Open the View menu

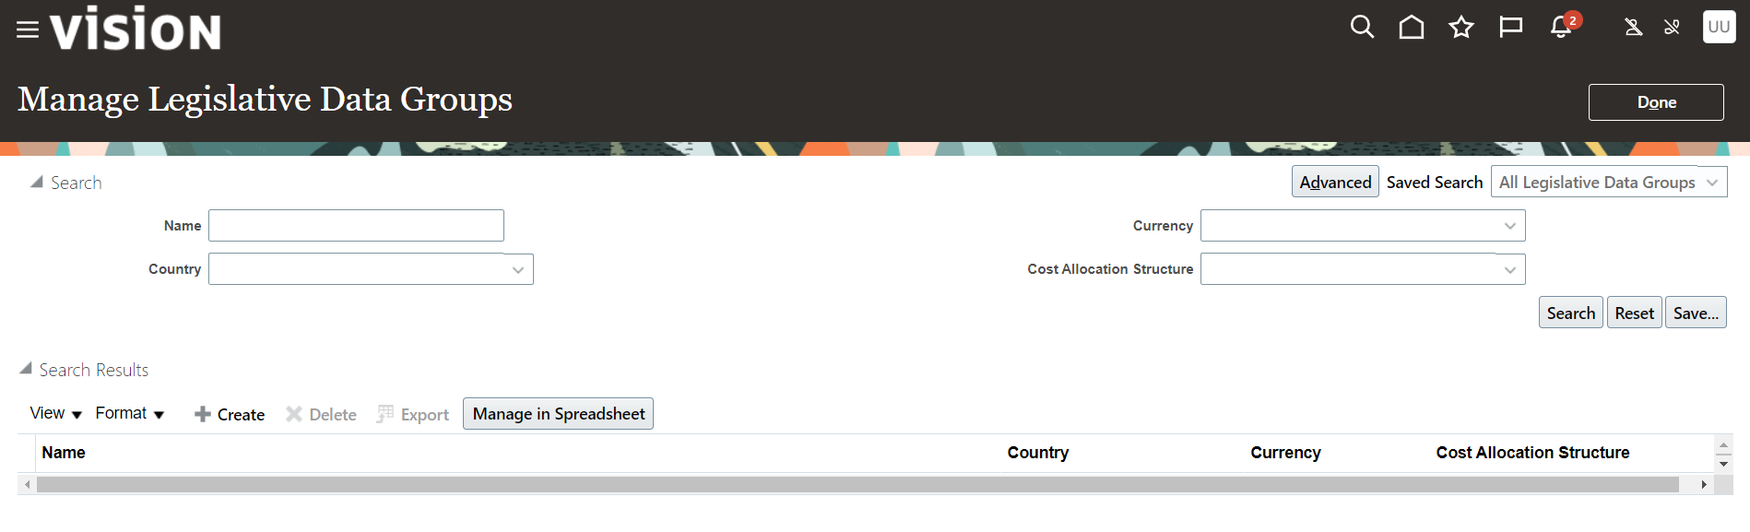click(55, 414)
